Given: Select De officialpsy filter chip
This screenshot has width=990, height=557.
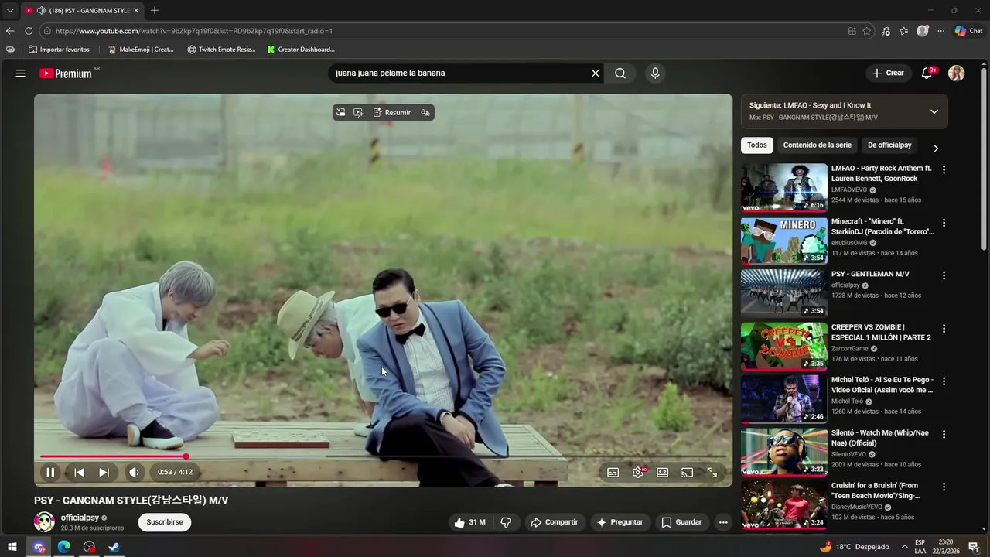Looking at the screenshot, I should pyautogui.click(x=889, y=145).
